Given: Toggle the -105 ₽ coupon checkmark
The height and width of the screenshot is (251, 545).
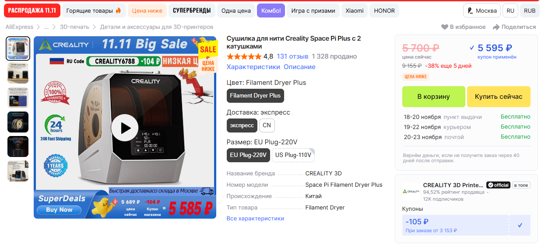Looking at the screenshot, I should [x=520, y=225].
